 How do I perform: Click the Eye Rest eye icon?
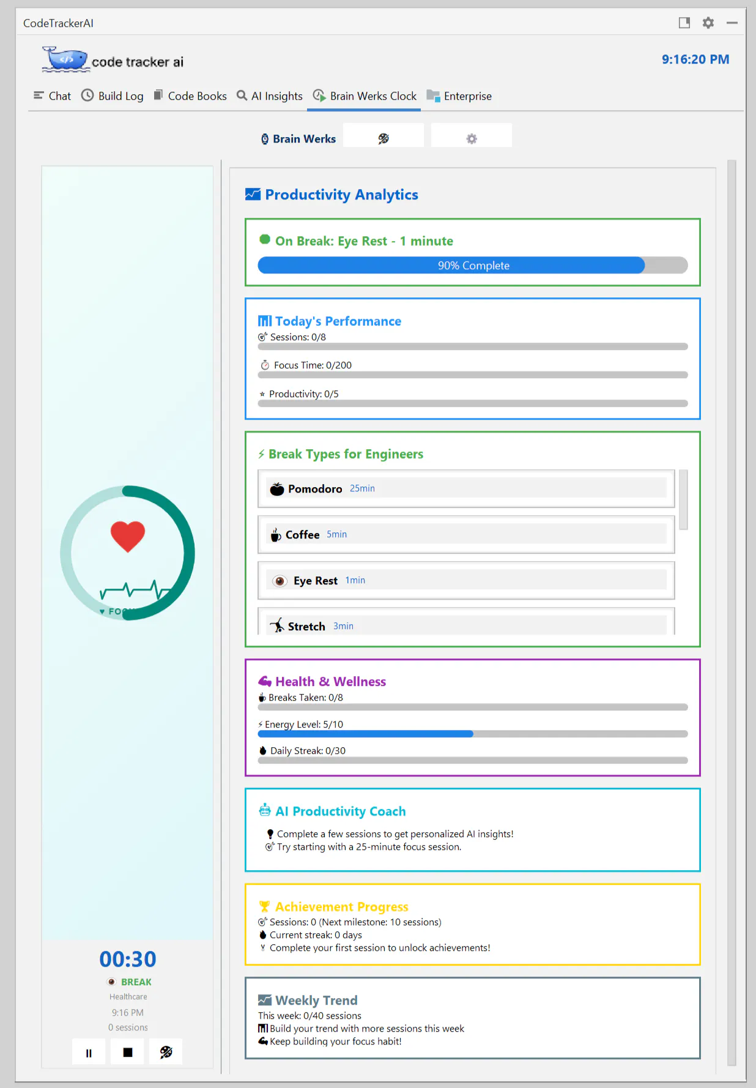(280, 581)
